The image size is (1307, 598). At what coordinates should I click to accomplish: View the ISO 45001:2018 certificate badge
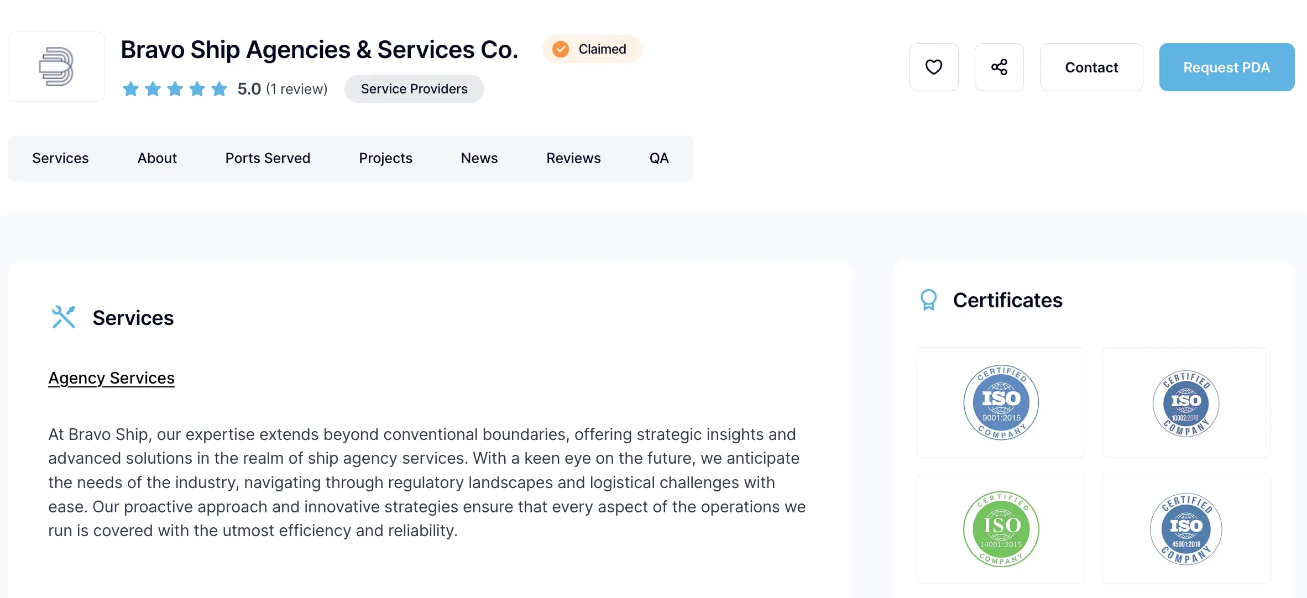click(1186, 529)
